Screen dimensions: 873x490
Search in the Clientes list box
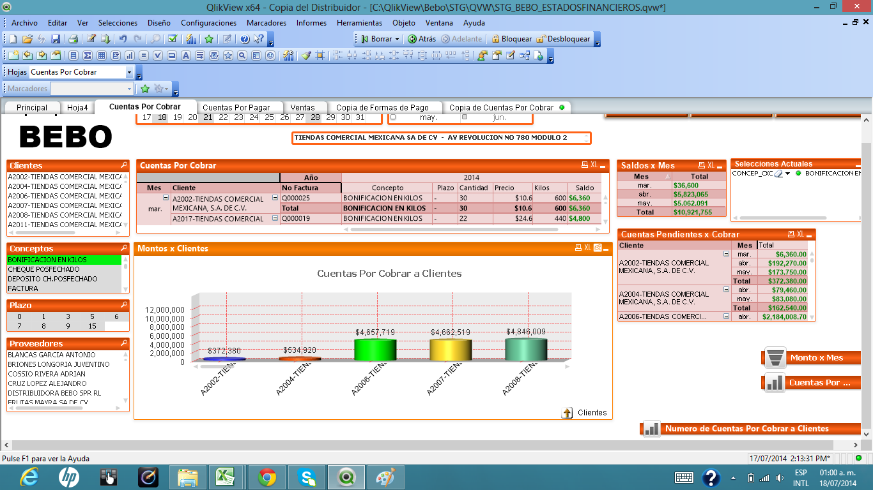tap(124, 165)
